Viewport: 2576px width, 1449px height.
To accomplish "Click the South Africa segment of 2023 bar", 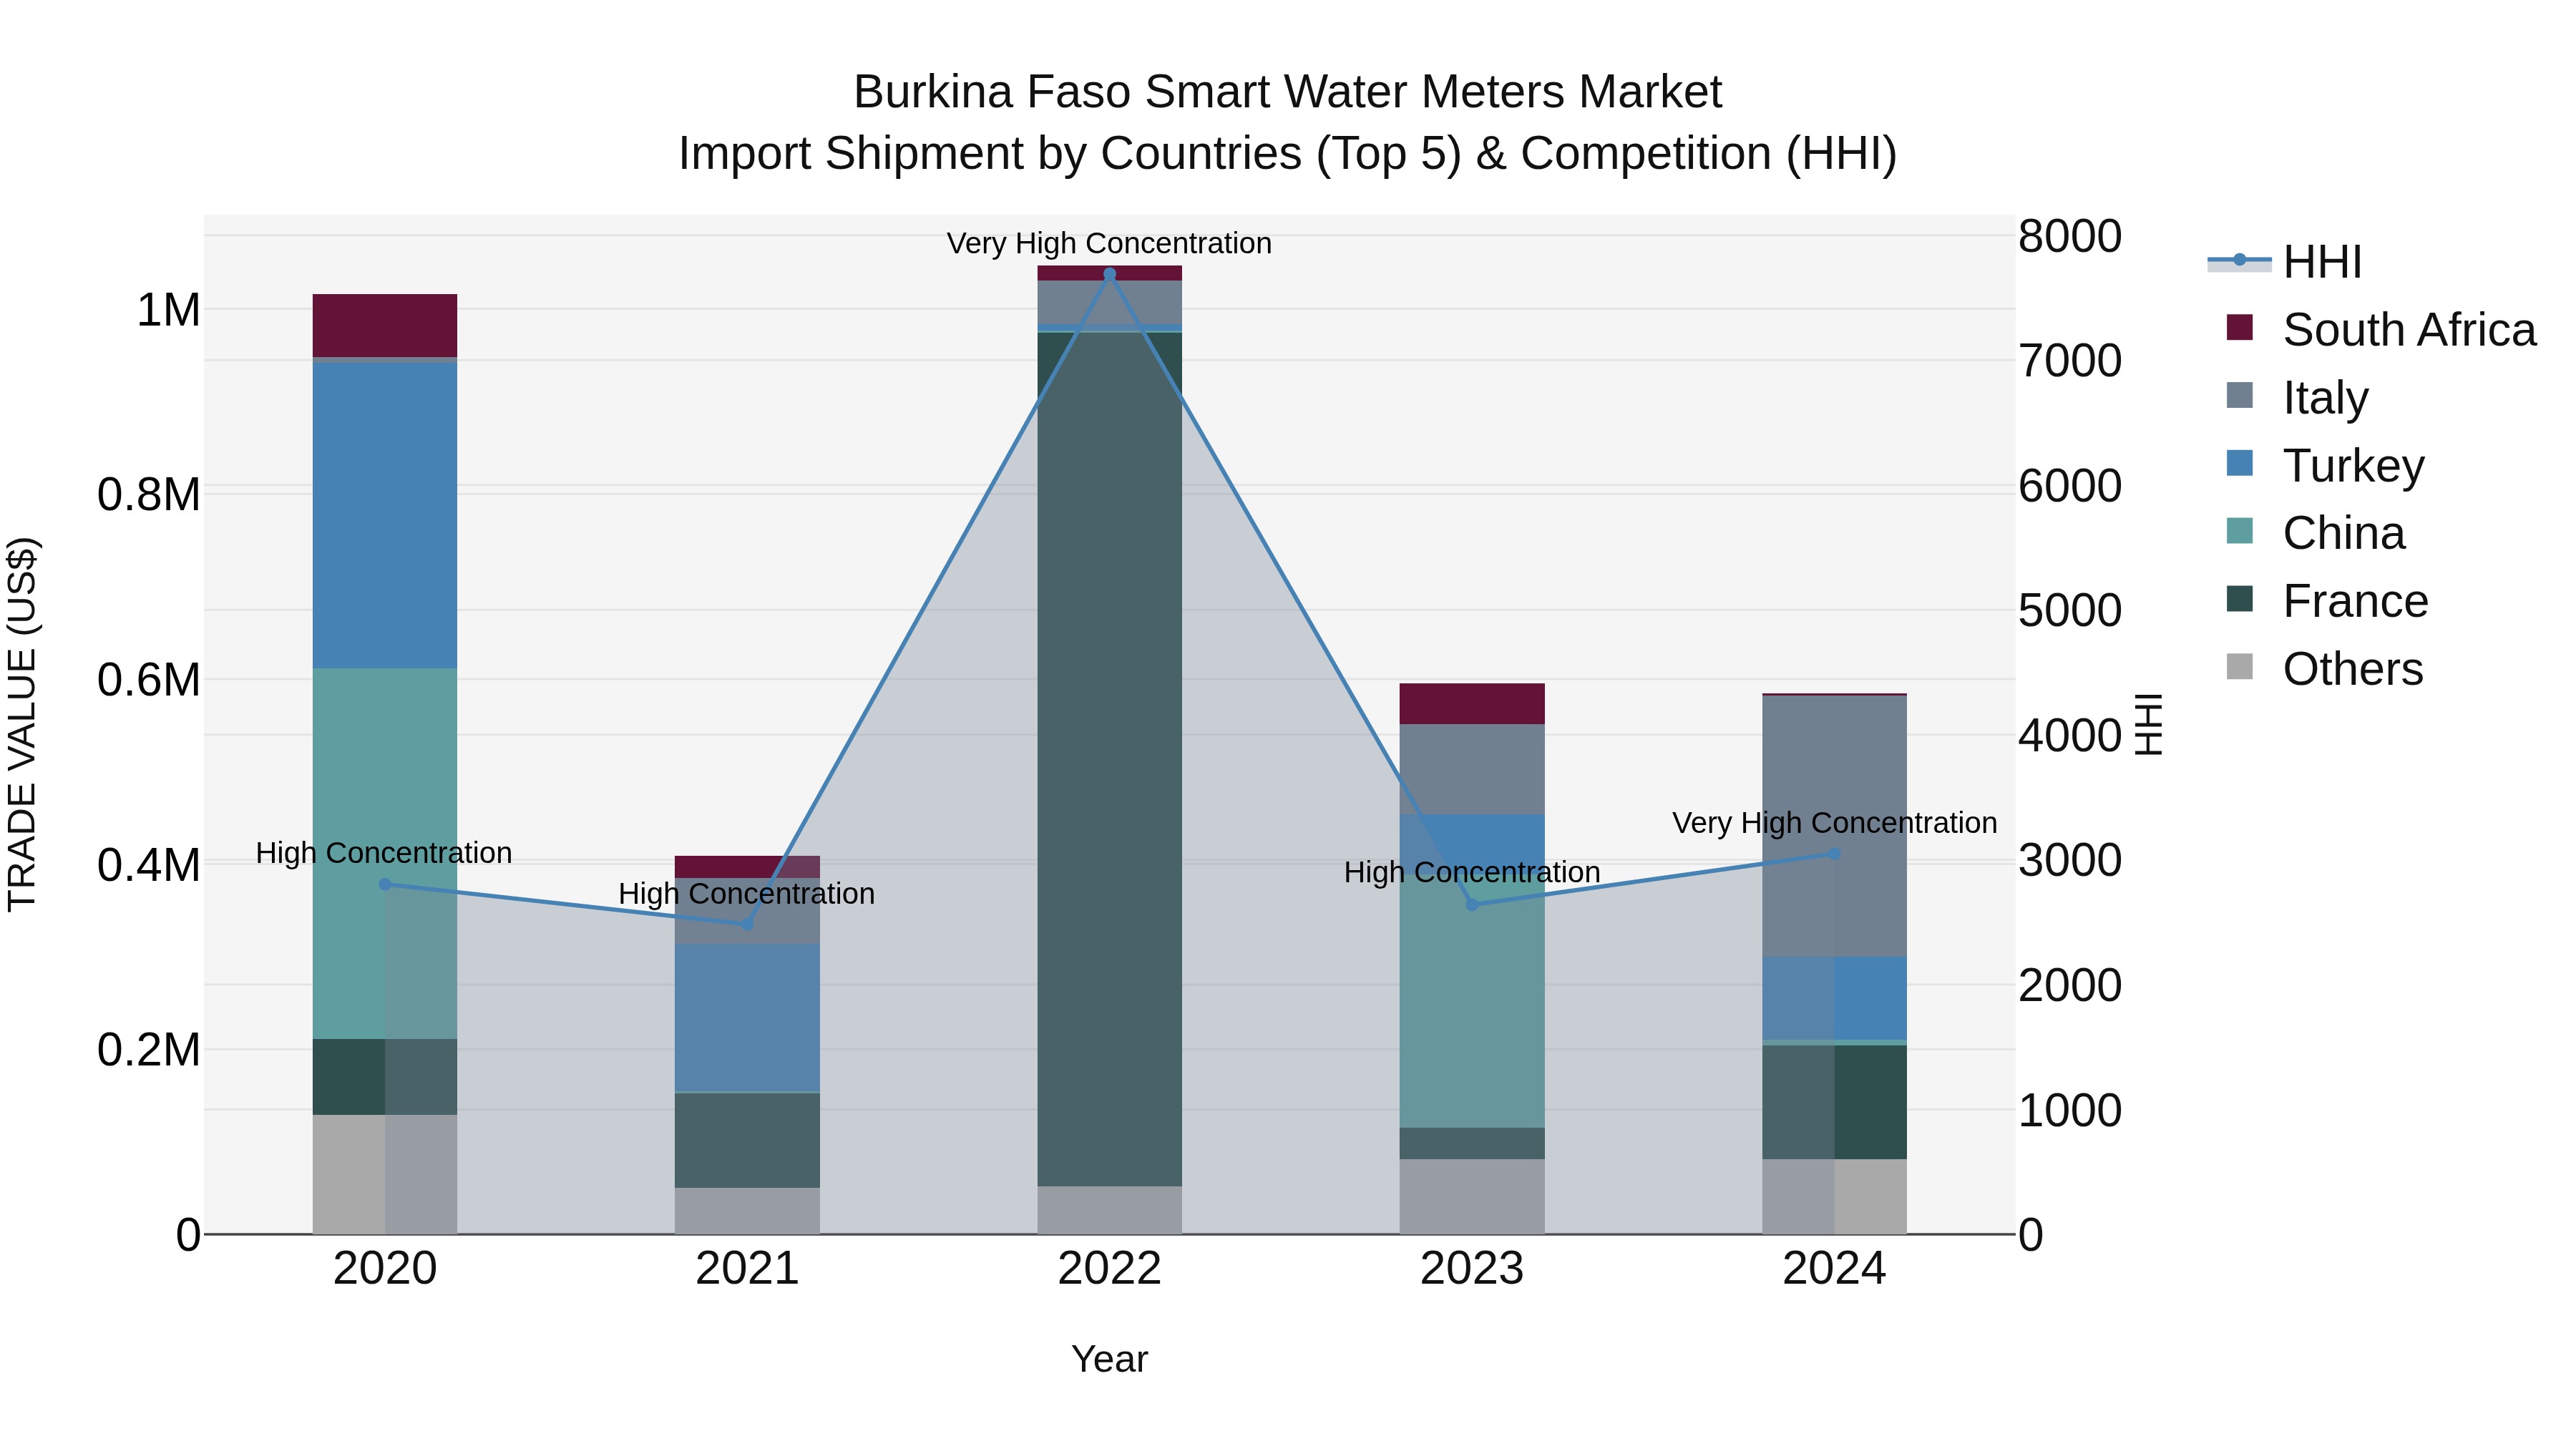I will coord(1472,704).
